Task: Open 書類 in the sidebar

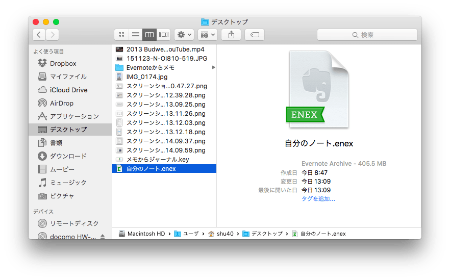Action: (x=70, y=143)
